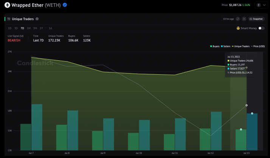The height and width of the screenshot is (158, 270).
Task: Open the Ethereum network selector dropdown
Action: click(261, 5)
